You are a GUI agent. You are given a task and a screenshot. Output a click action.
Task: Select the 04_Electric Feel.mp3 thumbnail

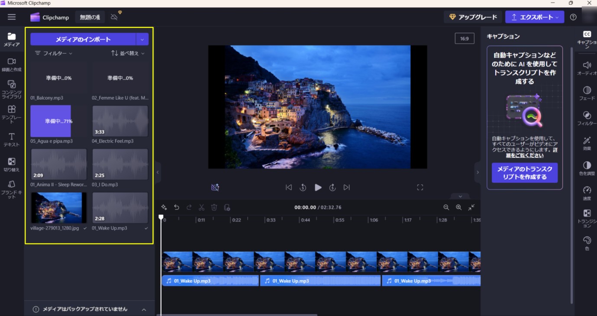[x=120, y=121]
